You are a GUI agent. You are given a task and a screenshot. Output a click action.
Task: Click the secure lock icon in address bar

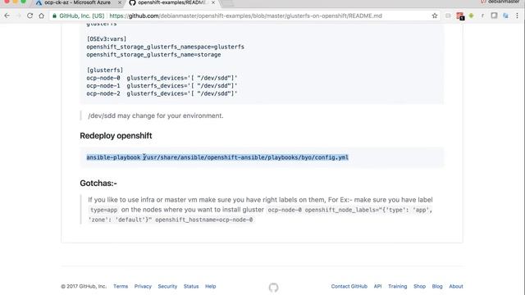(55, 16)
